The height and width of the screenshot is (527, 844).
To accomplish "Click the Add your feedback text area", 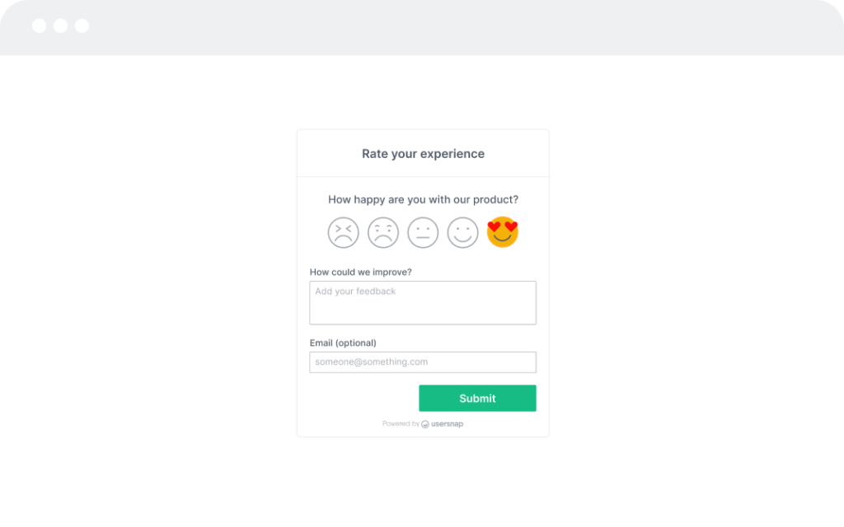I will 423,301.
